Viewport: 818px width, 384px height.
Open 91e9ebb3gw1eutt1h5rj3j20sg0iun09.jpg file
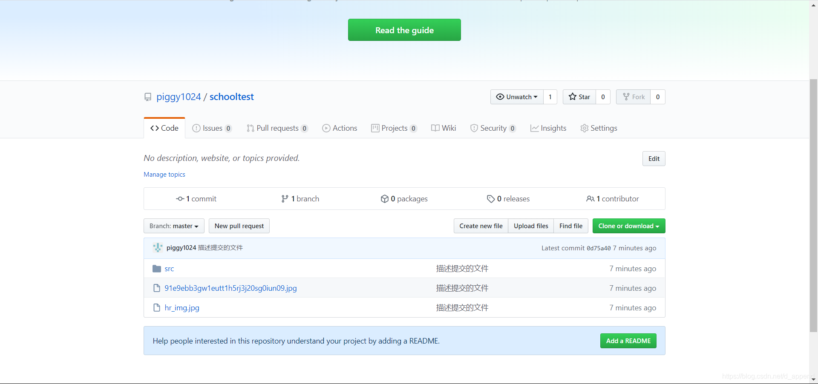click(230, 288)
